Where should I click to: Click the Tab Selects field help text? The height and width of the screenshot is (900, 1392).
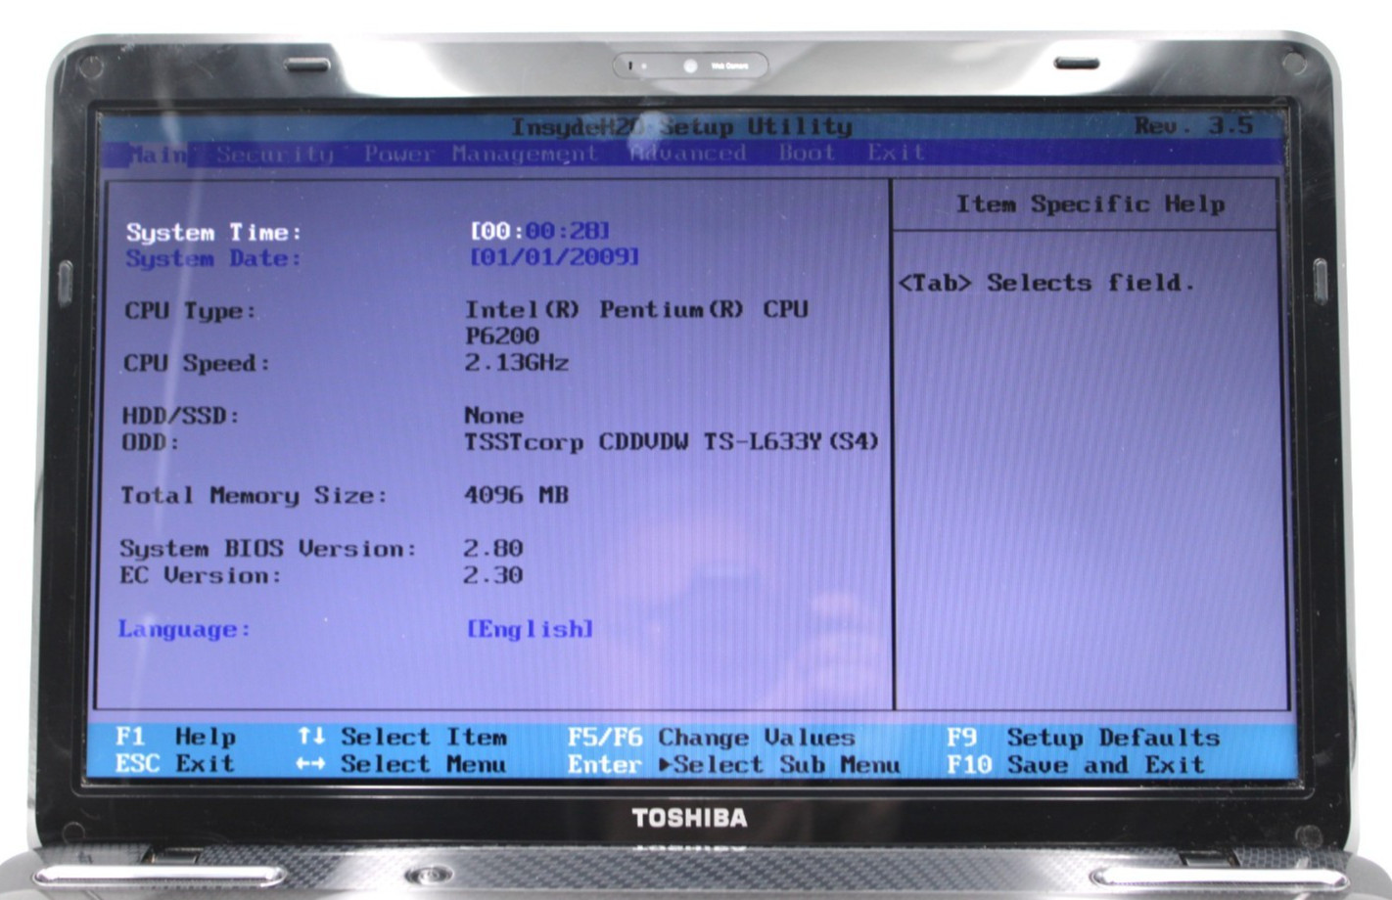point(1046,283)
